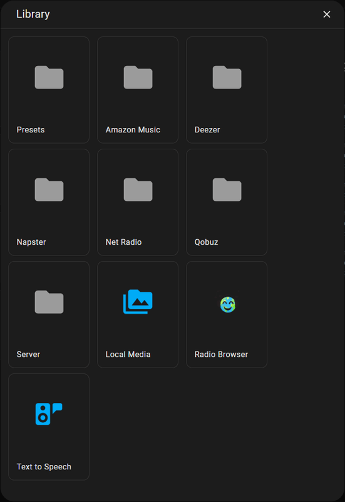Browse the Net Radio folder icon
Screen dimensions: 345x502
138,190
